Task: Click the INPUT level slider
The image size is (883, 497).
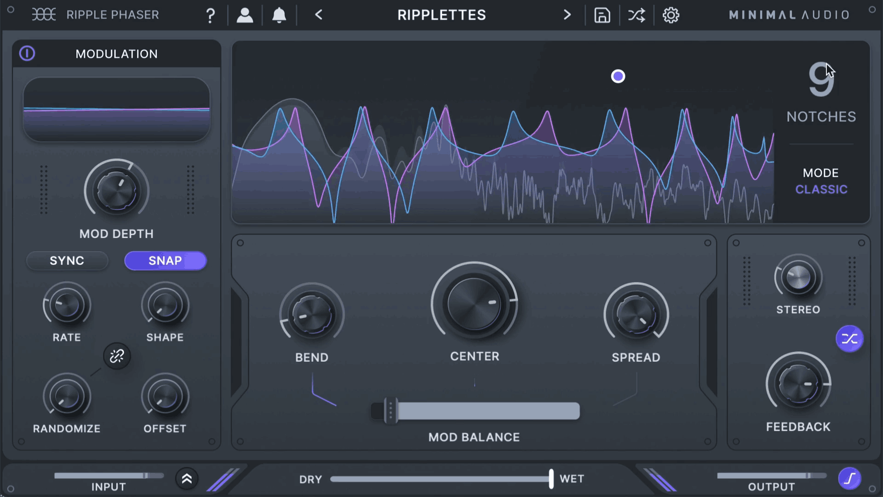Action: click(x=109, y=476)
